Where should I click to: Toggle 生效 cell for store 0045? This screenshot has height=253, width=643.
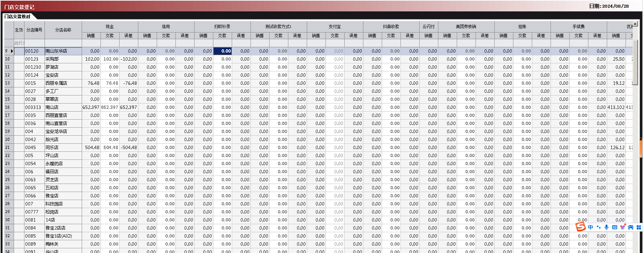pos(19,147)
